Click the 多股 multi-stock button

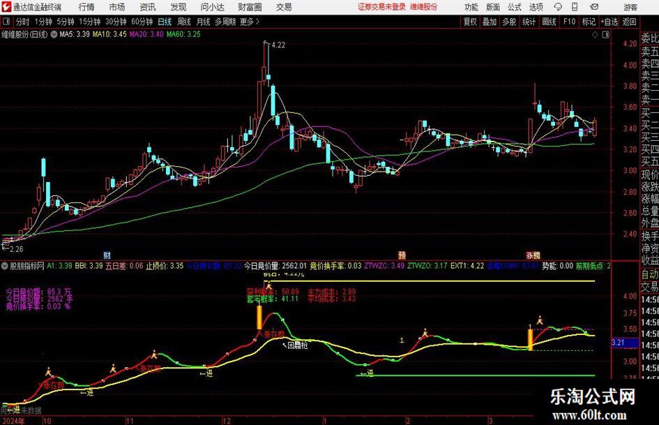click(509, 22)
